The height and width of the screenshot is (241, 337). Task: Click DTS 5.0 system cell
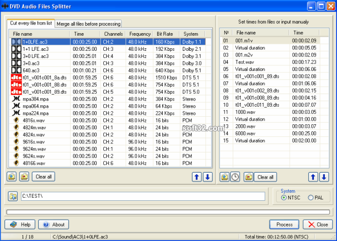[x=191, y=92]
